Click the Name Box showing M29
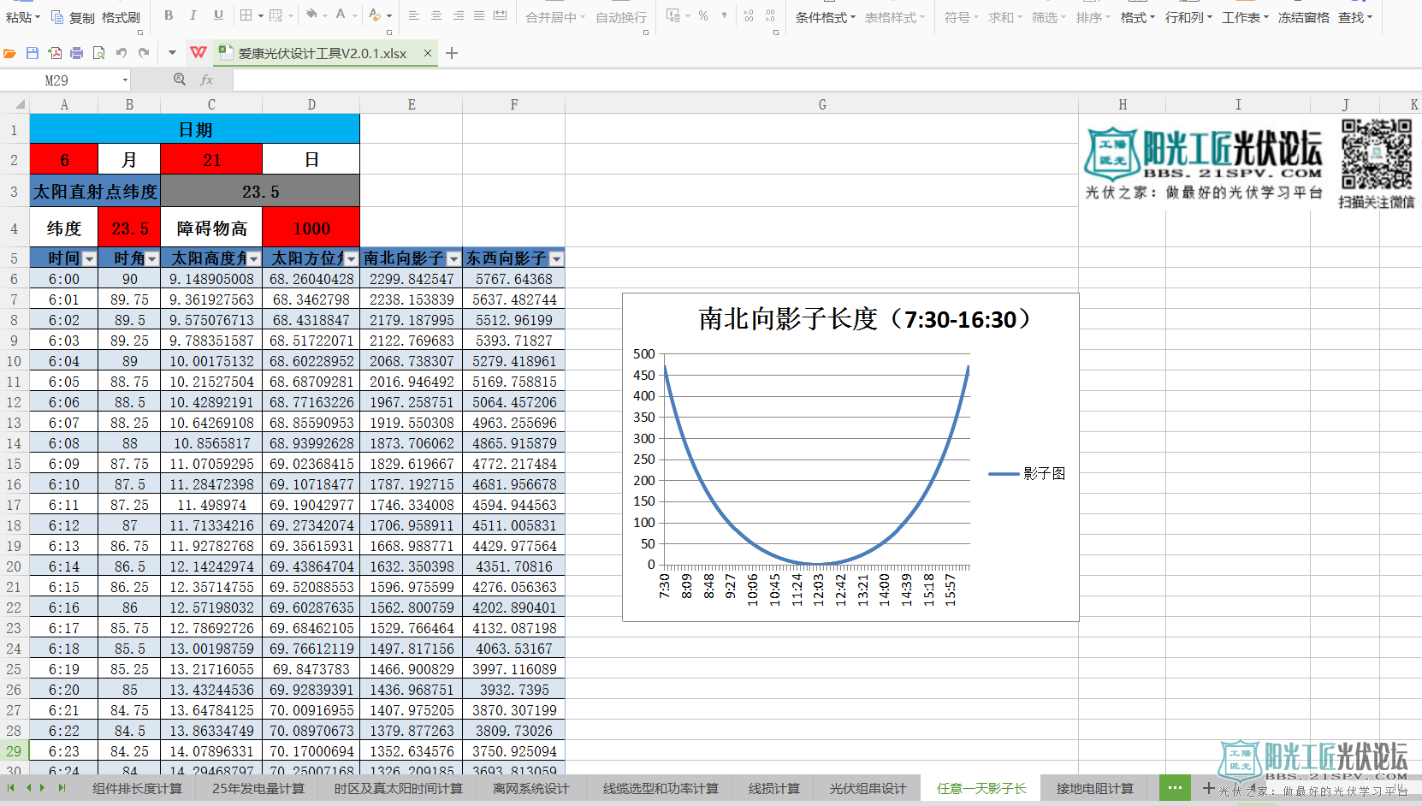This screenshot has width=1422, height=806. point(58,80)
